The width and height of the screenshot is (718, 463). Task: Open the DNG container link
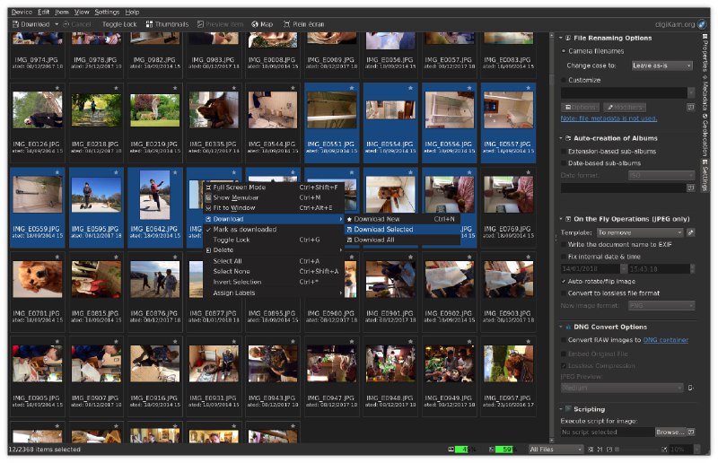tap(665, 340)
